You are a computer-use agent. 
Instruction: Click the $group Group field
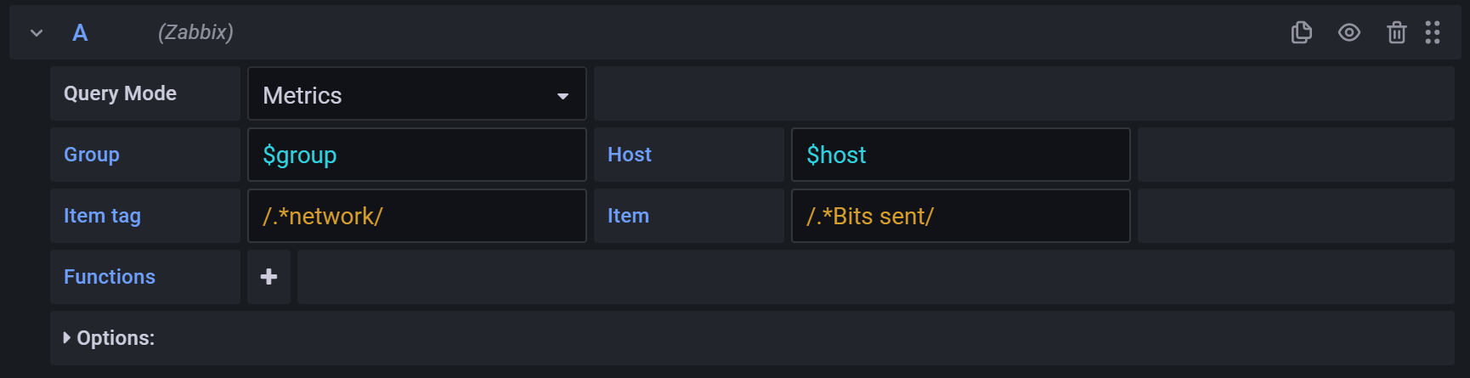(416, 155)
